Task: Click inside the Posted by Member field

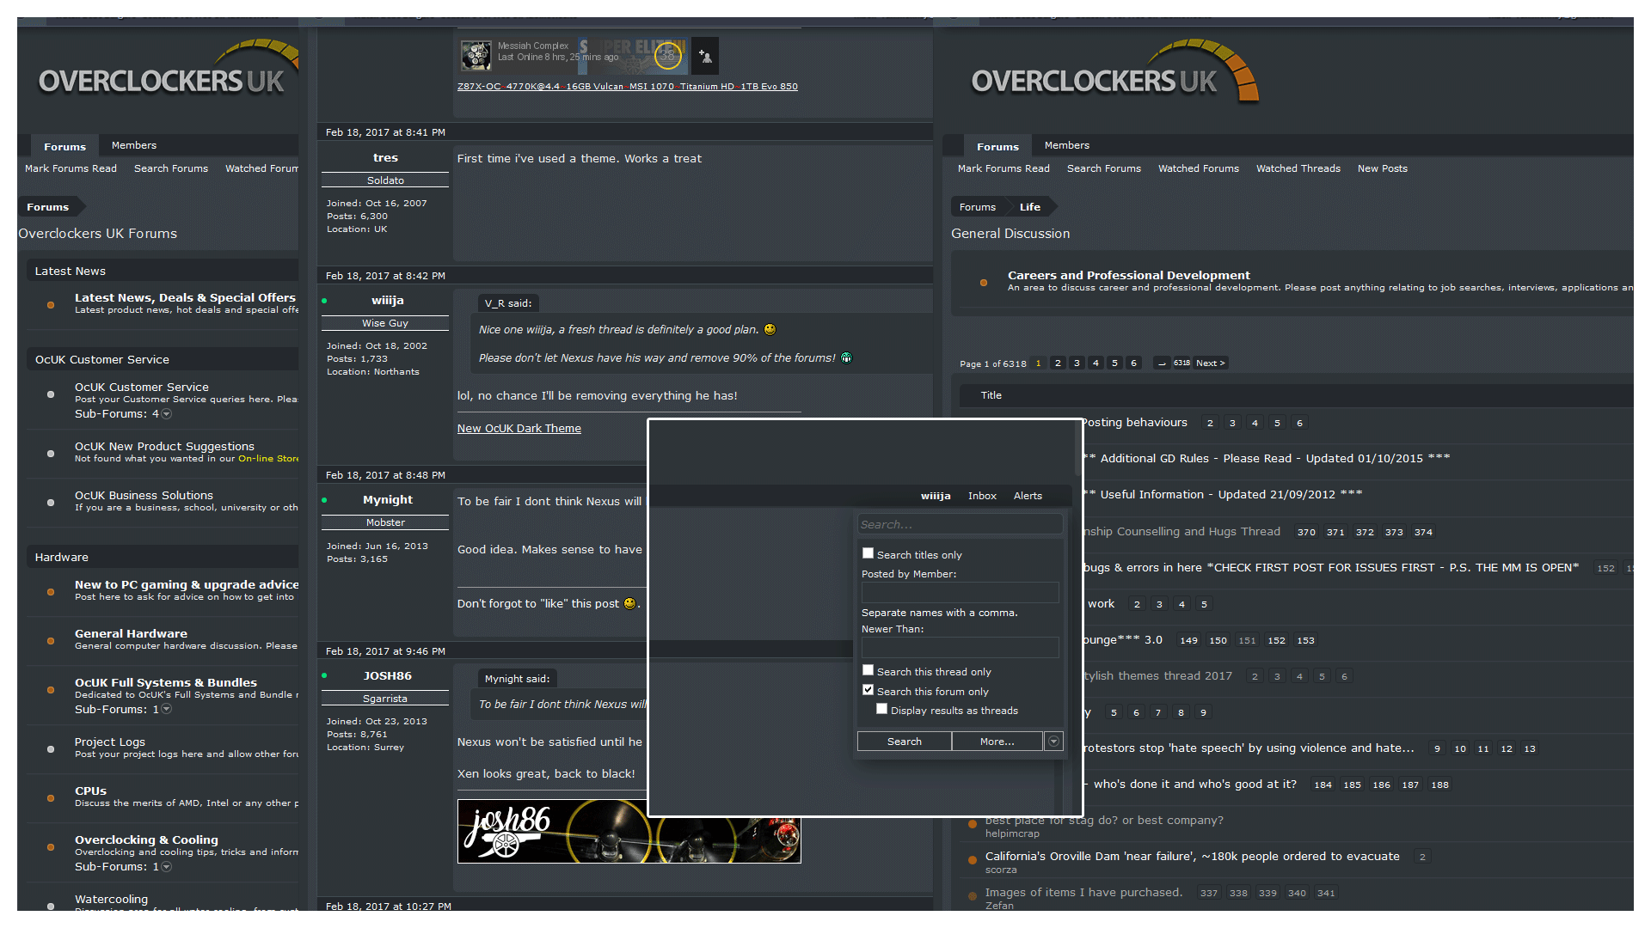Action: [959, 592]
